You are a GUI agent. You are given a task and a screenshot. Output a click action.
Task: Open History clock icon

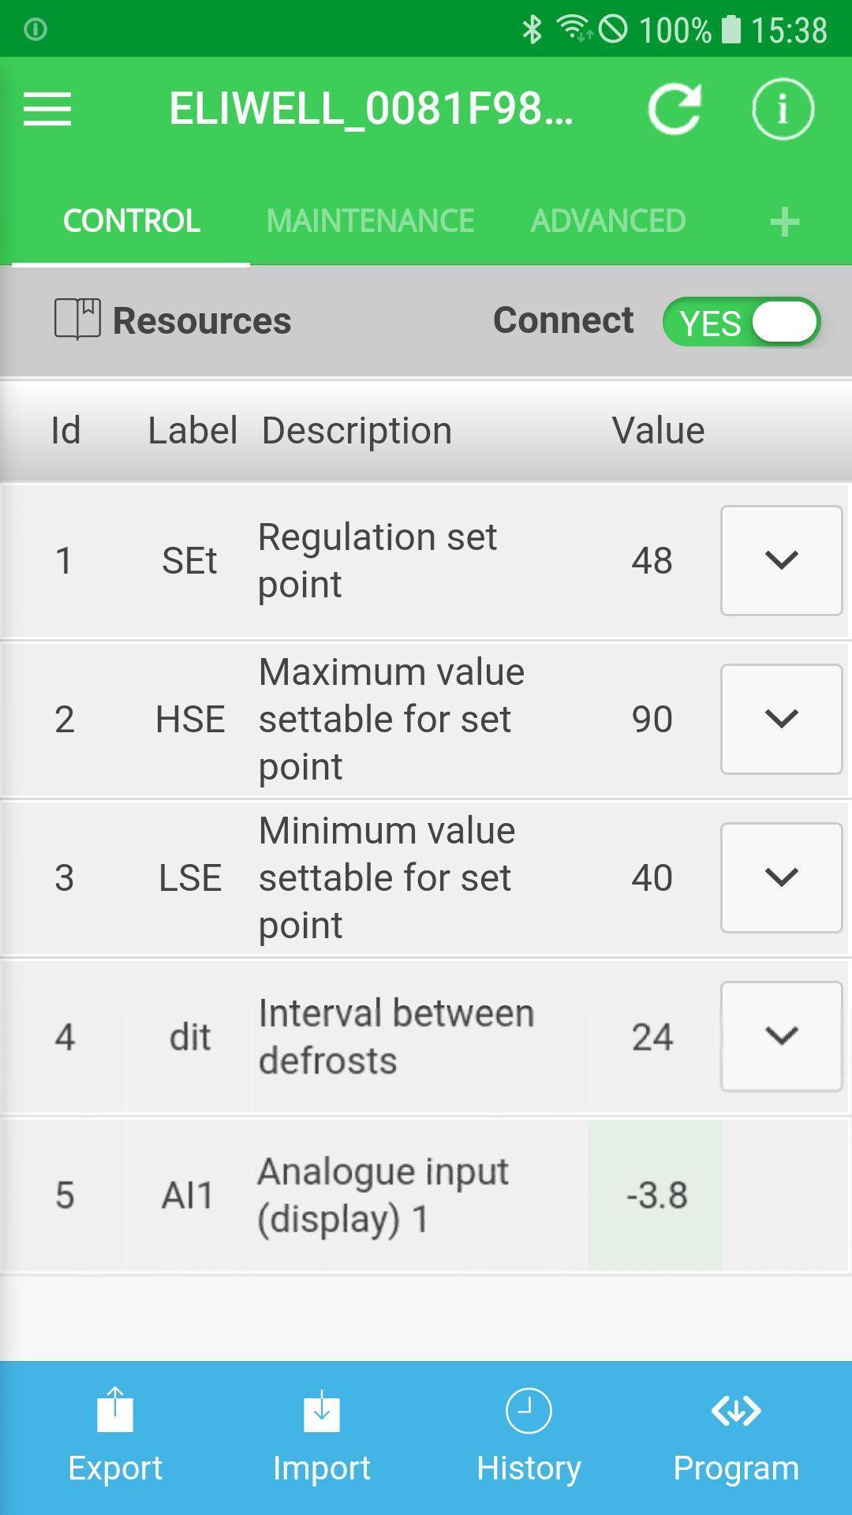point(529,1411)
